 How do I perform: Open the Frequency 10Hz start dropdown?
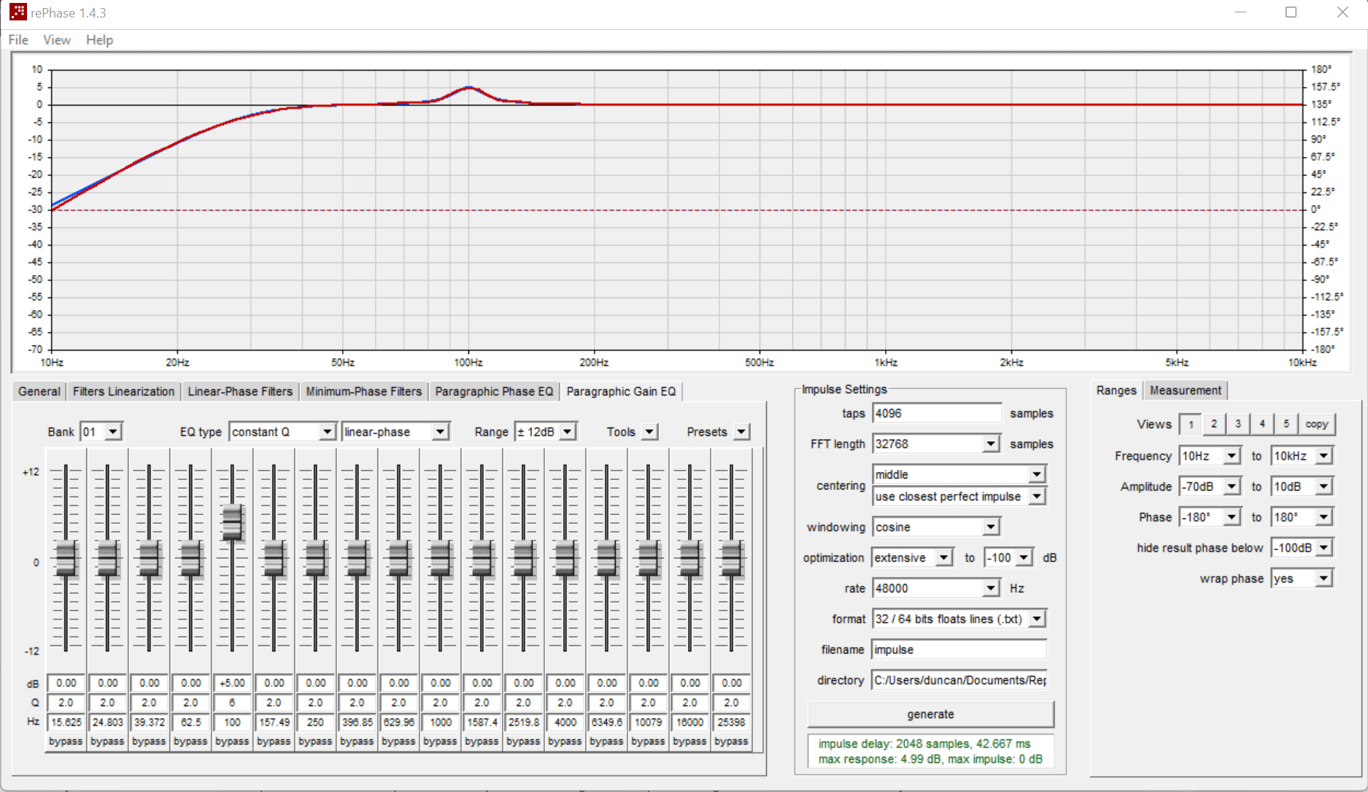(1210, 456)
